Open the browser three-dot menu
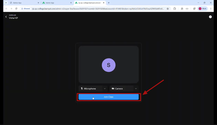 point(211,9)
